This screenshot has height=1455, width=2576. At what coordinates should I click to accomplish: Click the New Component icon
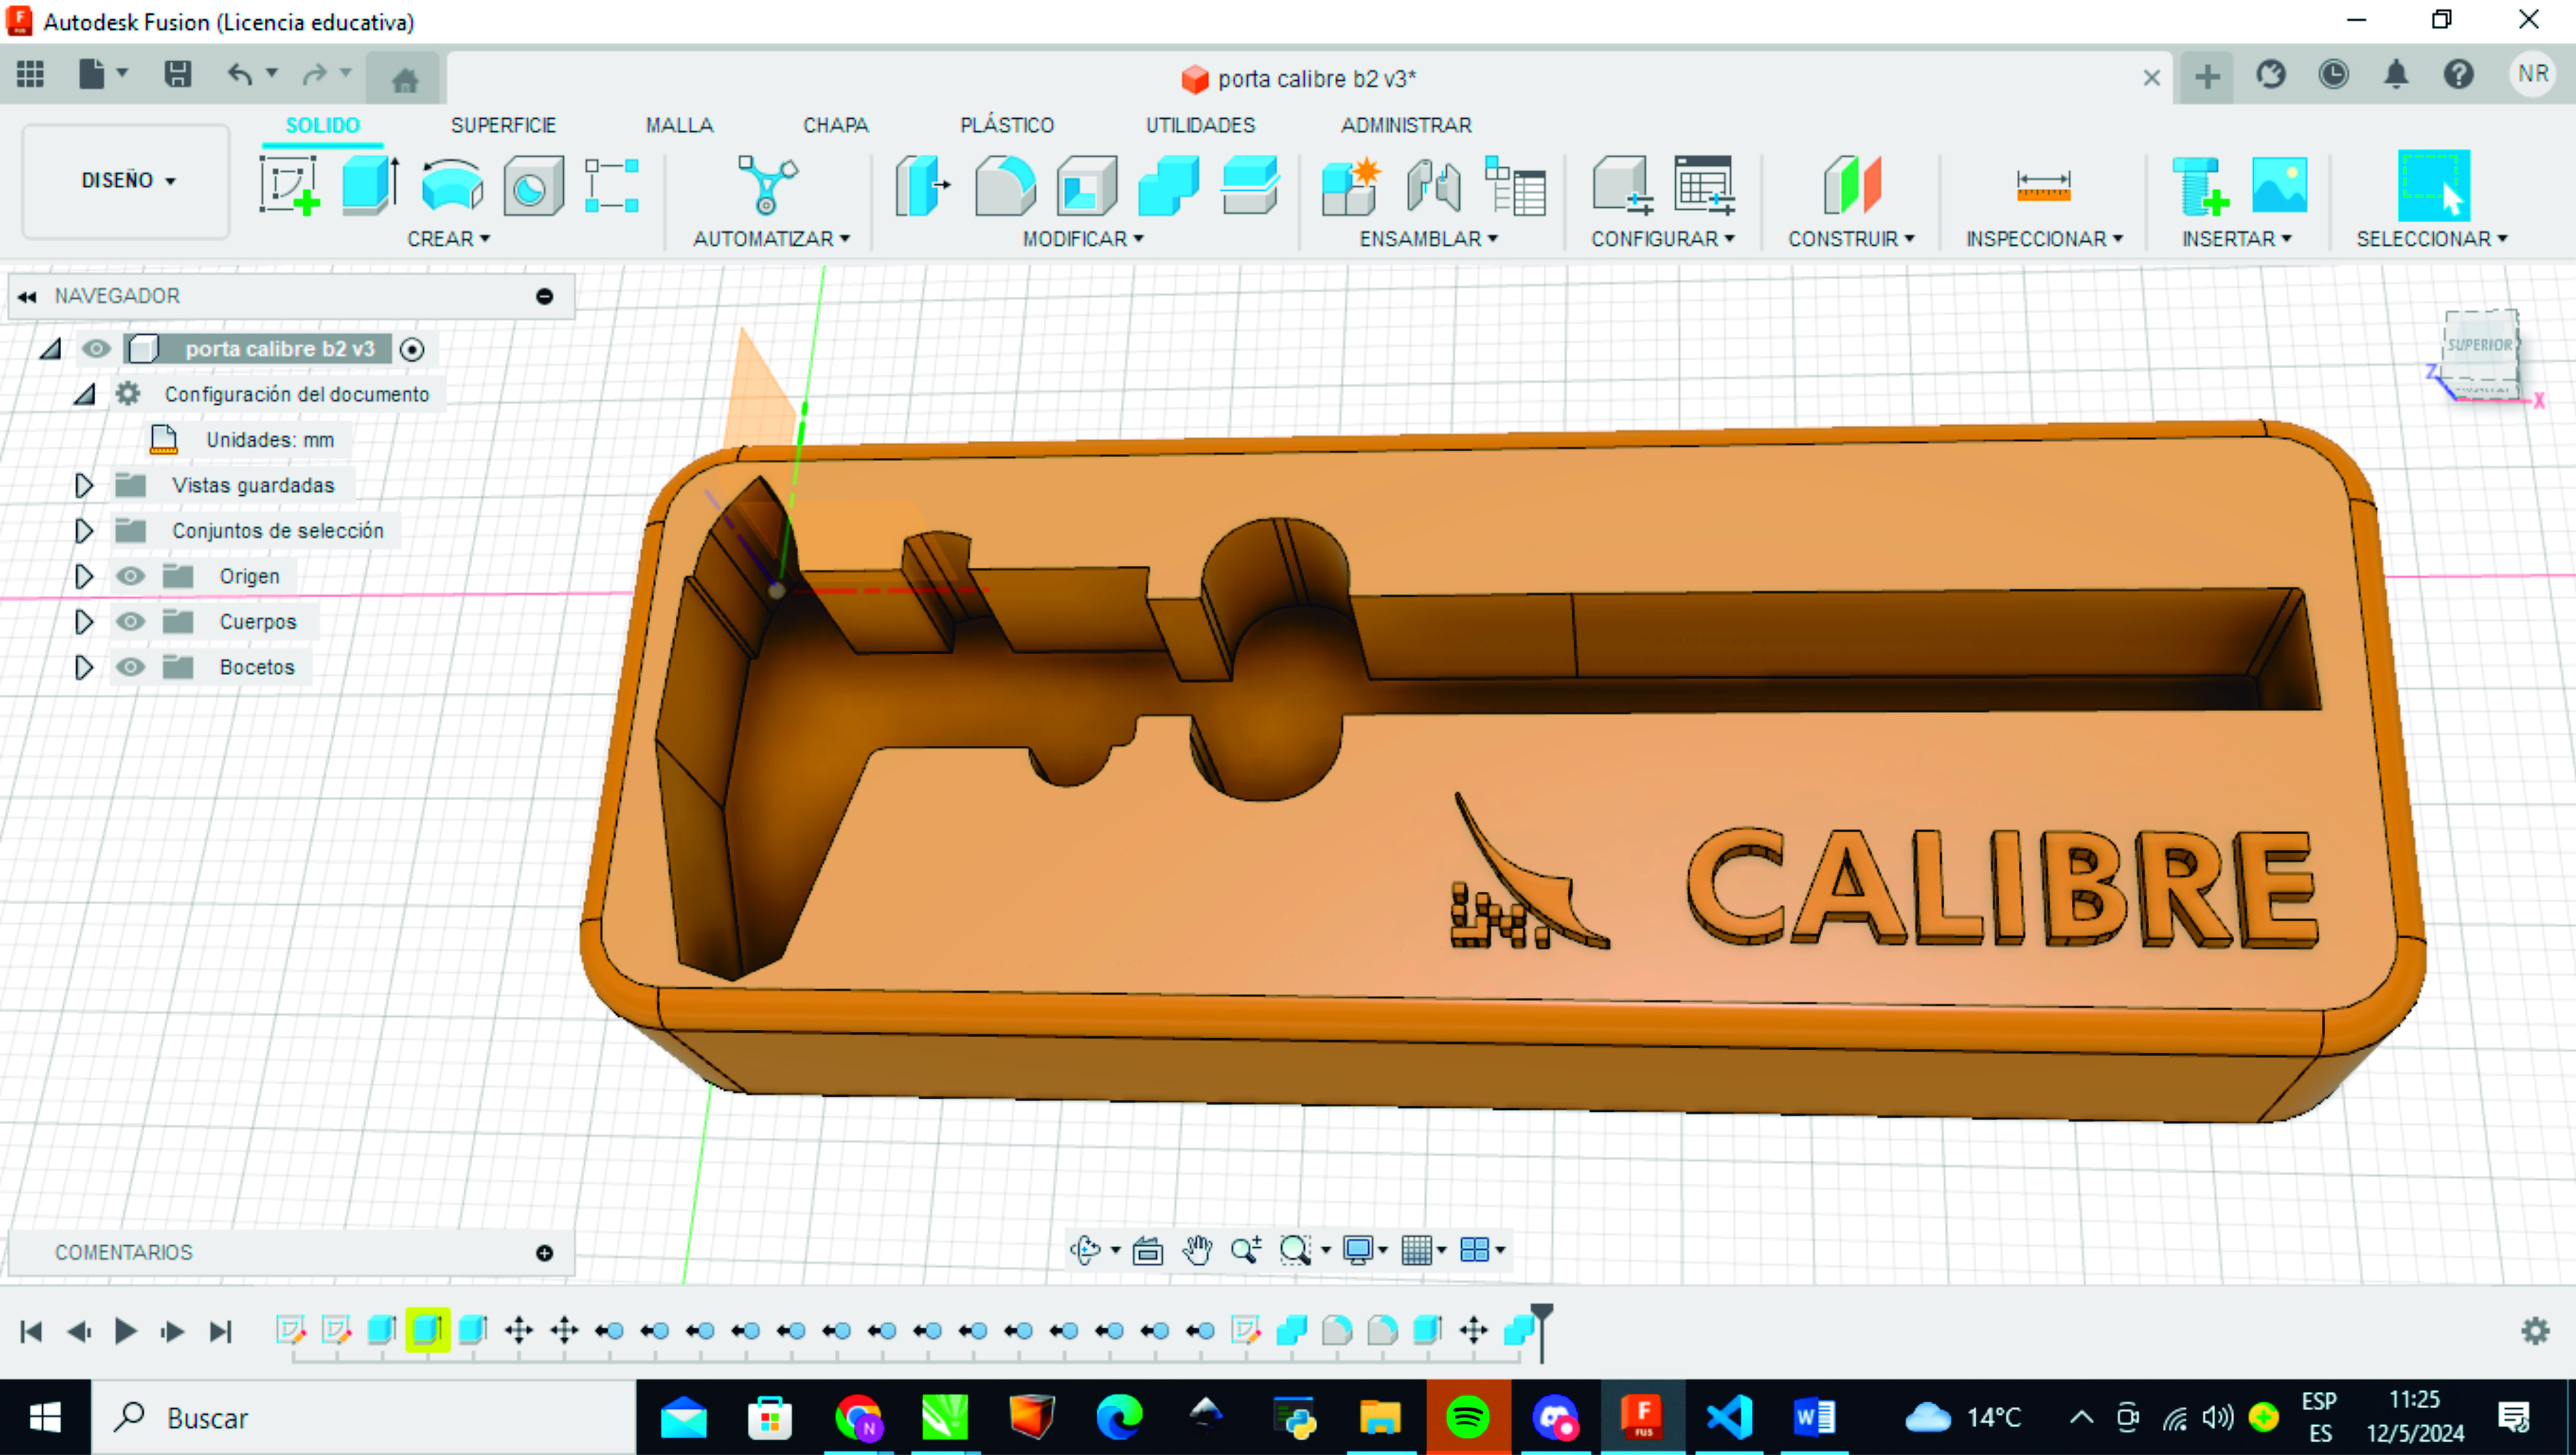(1351, 185)
